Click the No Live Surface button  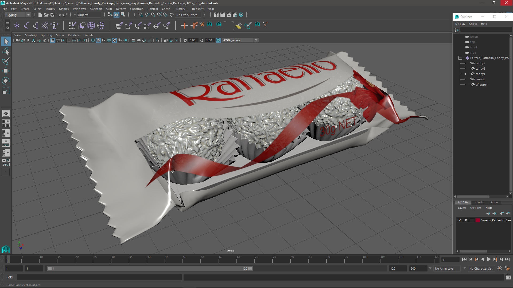187,15
